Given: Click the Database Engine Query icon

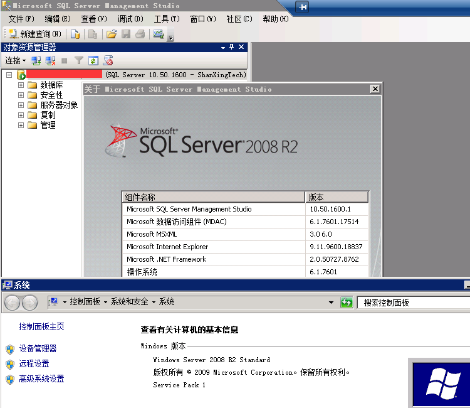Looking at the screenshot, I should pyautogui.click(x=75, y=35).
